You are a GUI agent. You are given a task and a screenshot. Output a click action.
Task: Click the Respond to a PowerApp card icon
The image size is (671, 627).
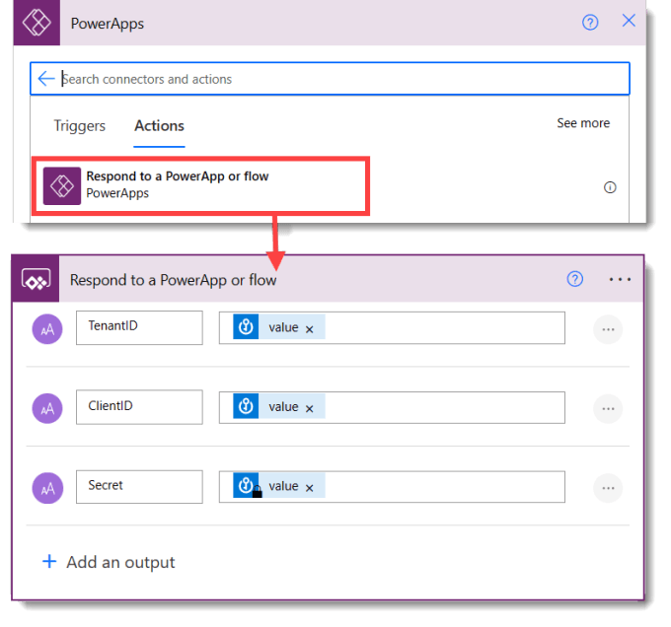click(x=36, y=279)
